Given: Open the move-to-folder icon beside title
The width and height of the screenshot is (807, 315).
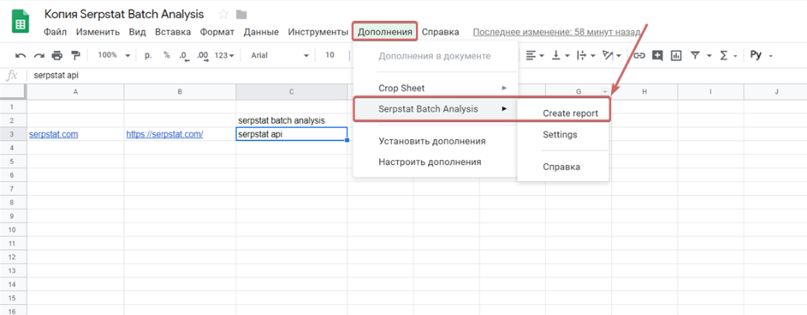Looking at the screenshot, I should pos(241,15).
